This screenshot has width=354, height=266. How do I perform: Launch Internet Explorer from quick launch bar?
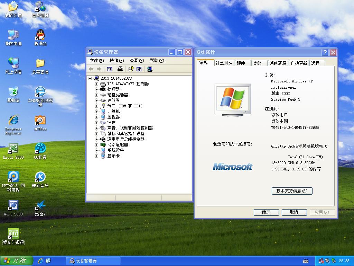pyautogui.click(x=41, y=261)
